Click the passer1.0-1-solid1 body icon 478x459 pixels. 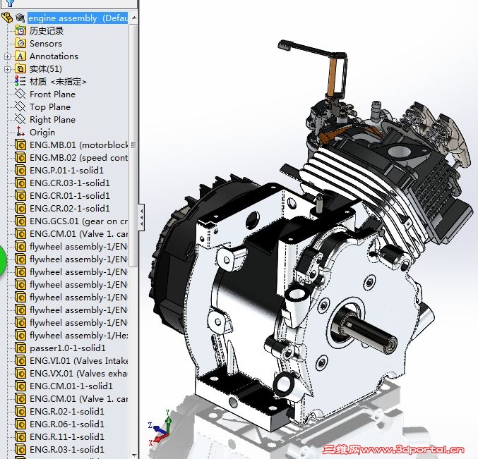point(20,348)
